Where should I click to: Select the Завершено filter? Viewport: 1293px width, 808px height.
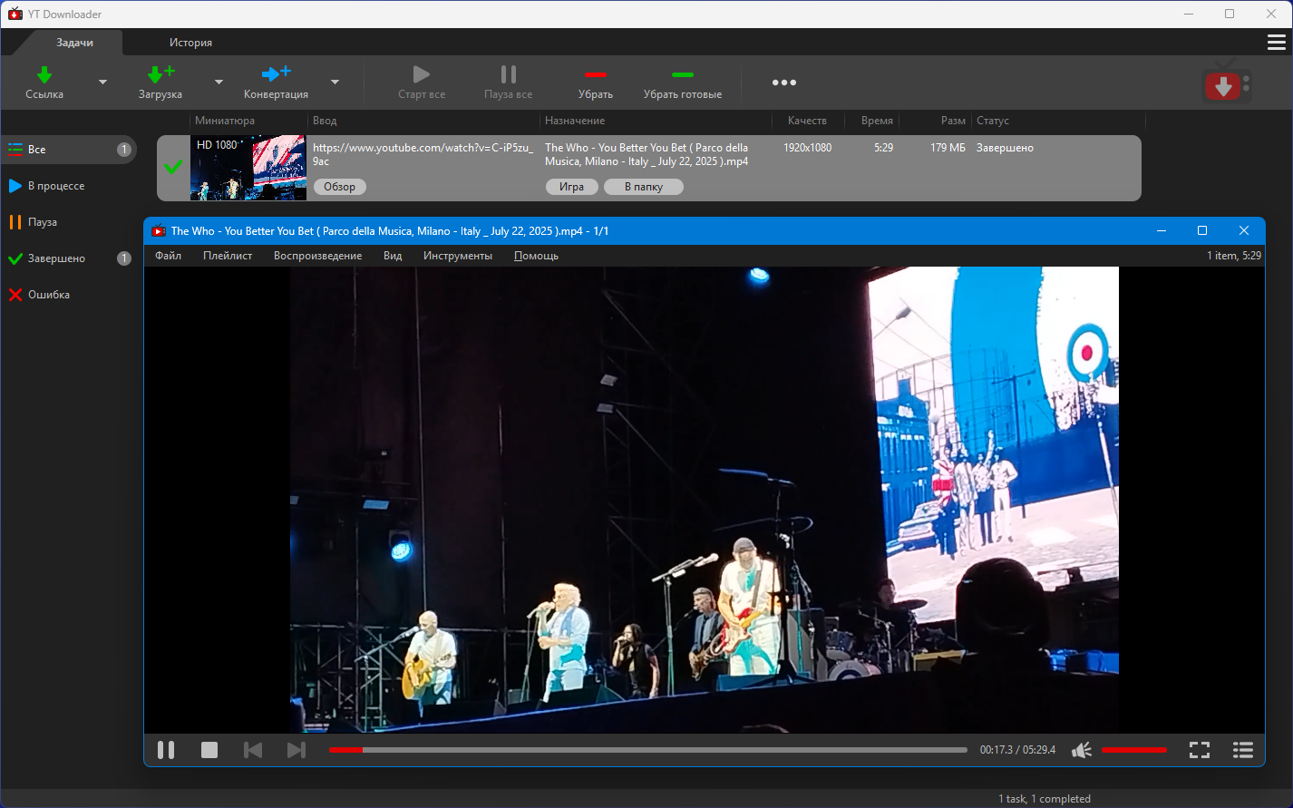click(69, 258)
